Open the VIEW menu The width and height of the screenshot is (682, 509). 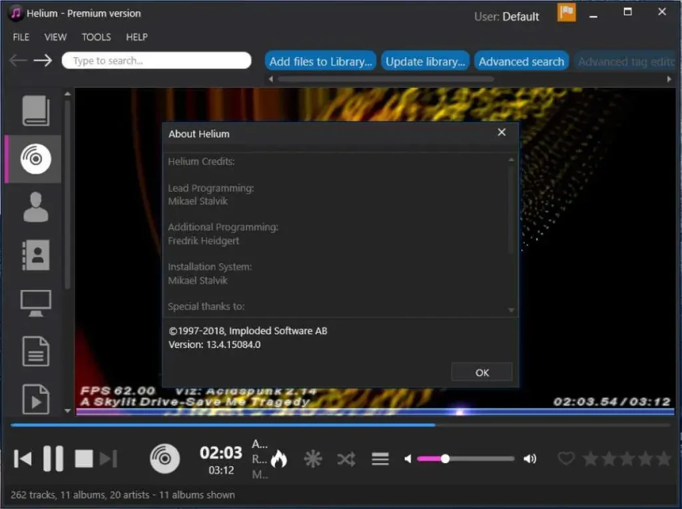(x=55, y=37)
